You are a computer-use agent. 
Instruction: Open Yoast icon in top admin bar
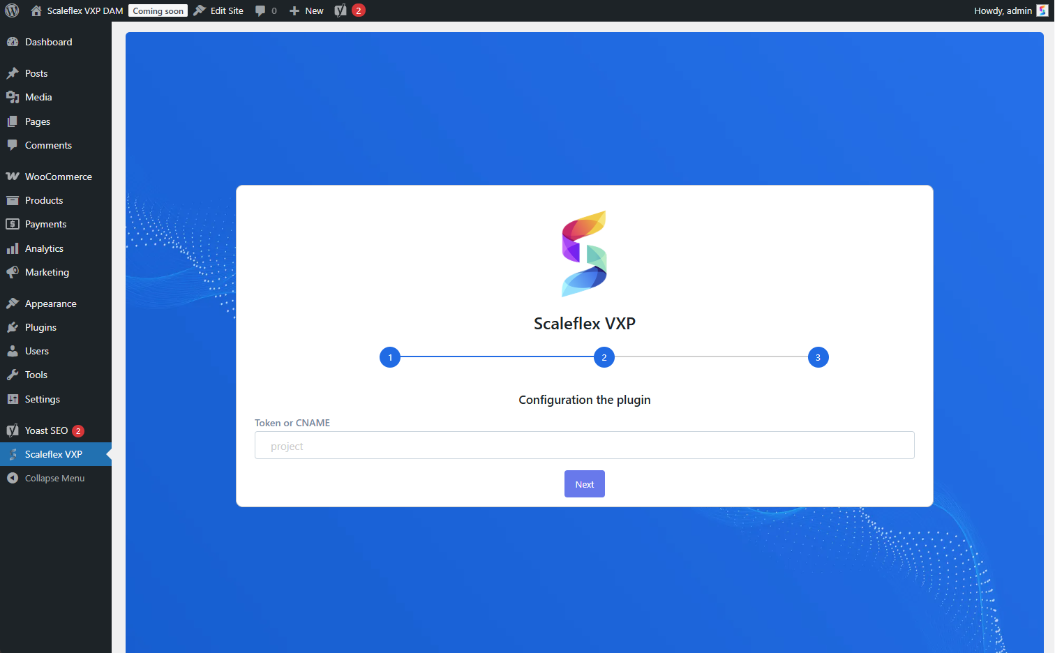tap(341, 10)
